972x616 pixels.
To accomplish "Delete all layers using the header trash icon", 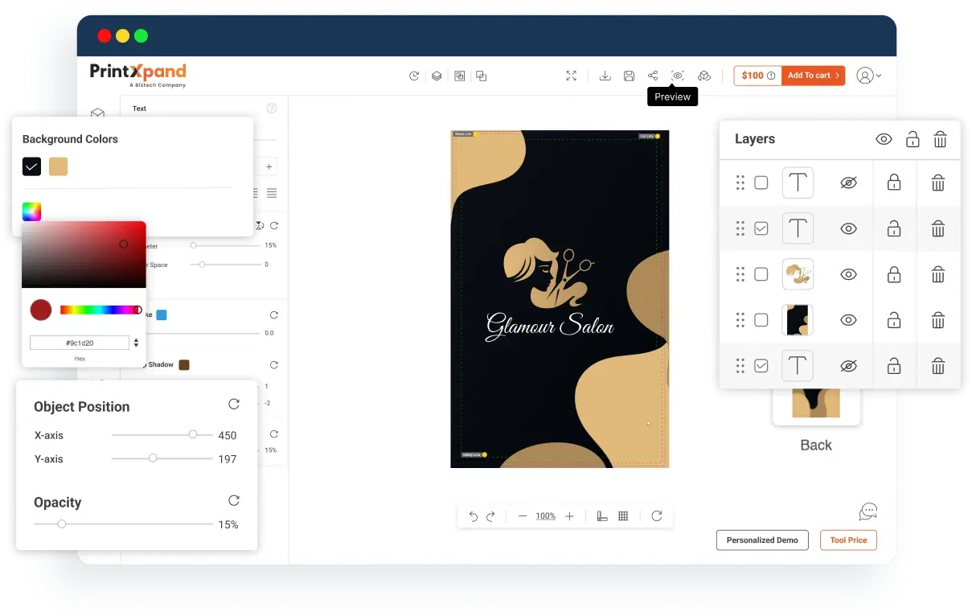I will pos(940,139).
